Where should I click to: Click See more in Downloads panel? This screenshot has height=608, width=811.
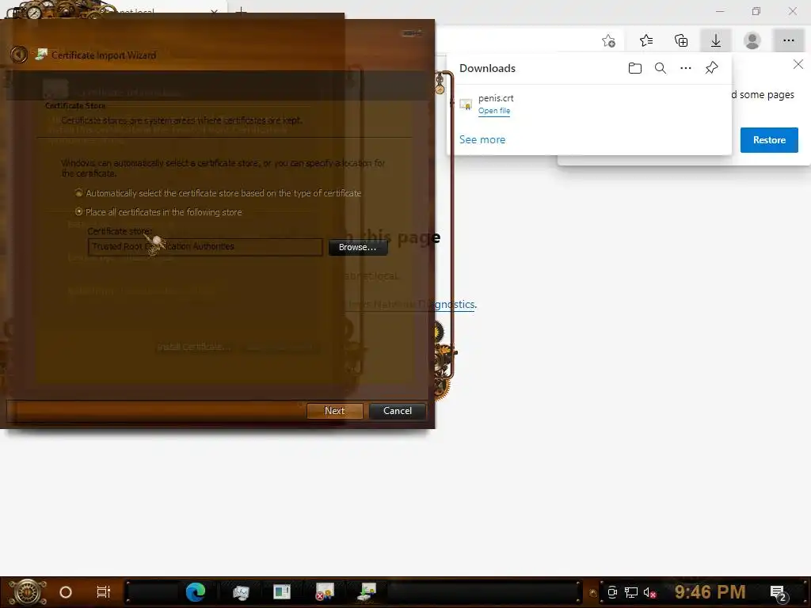coord(482,139)
